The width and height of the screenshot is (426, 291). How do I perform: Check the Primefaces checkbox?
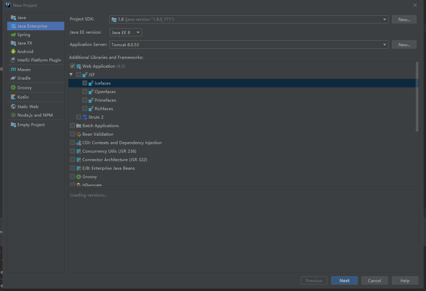click(x=85, y=100)
